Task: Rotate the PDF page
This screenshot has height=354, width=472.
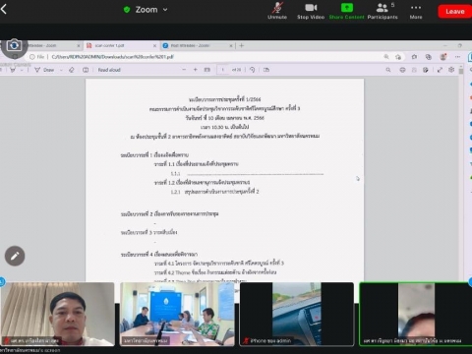Action: coord(252,70)
